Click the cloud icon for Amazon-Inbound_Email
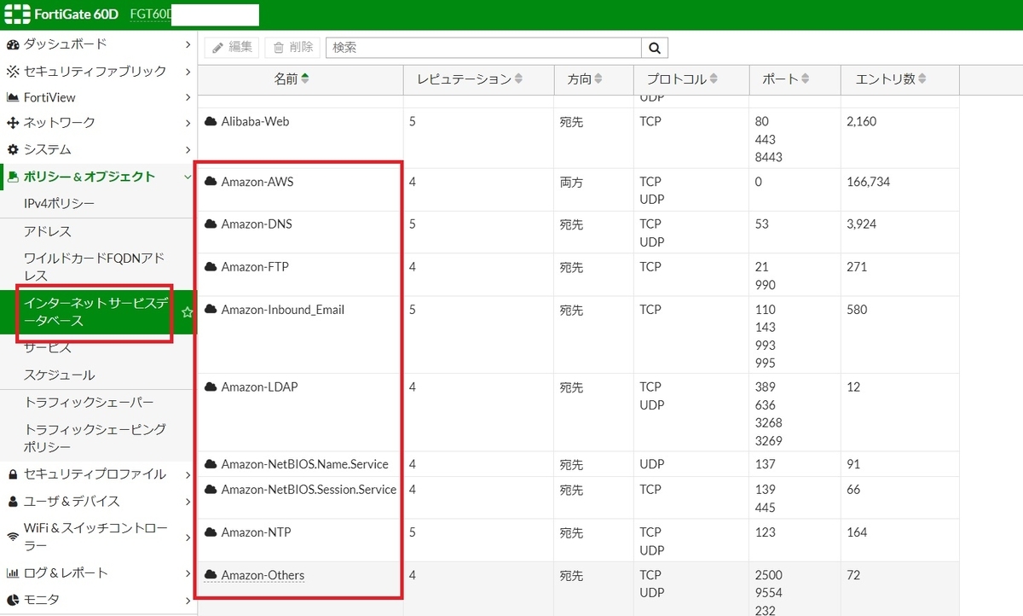This screenshot has width=1023, height=616. click(211, 310)
